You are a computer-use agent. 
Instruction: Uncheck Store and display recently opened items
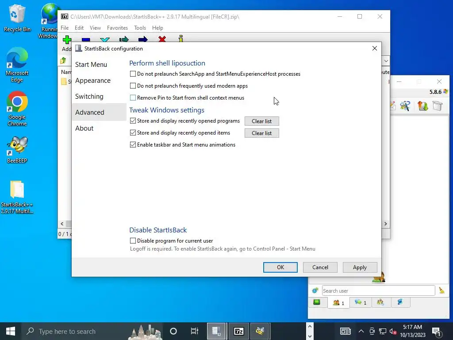(x=133, y=133)
